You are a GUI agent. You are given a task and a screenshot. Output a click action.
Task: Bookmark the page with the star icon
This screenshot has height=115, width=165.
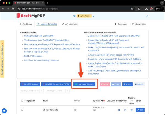click(132, 9)
